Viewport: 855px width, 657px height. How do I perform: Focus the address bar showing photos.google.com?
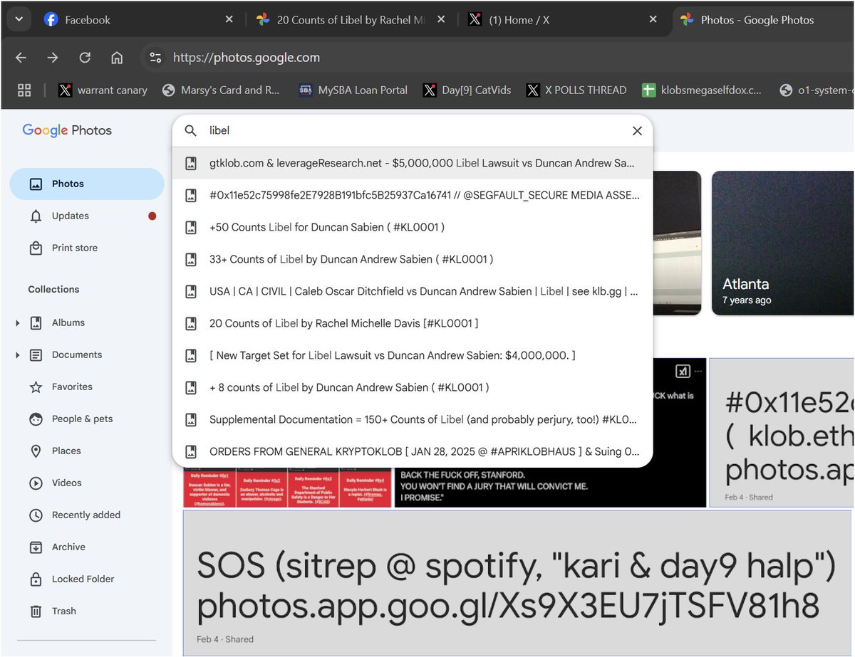click(x=499, y=58)
